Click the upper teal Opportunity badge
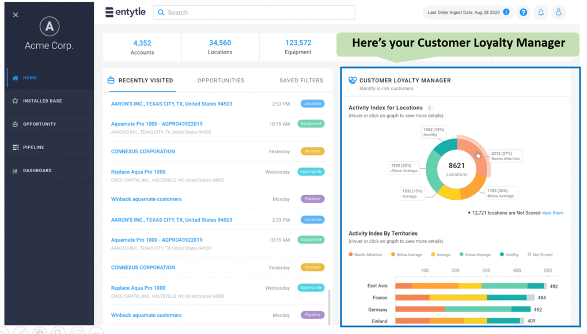The width and height of the screenshot is (587, 334). 311,172
